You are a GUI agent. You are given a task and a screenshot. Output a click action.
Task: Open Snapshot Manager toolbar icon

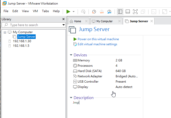(109, 12)
